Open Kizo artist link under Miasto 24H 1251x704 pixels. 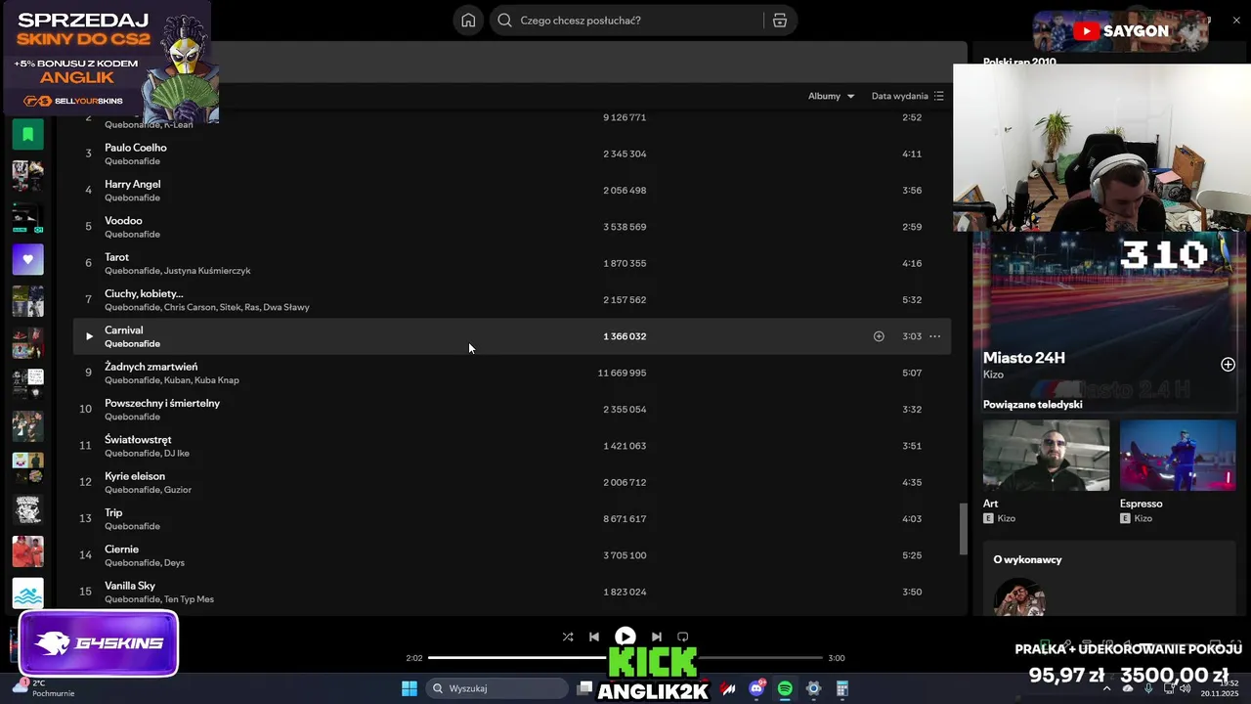pyautogui.click(x=993, y=374)
